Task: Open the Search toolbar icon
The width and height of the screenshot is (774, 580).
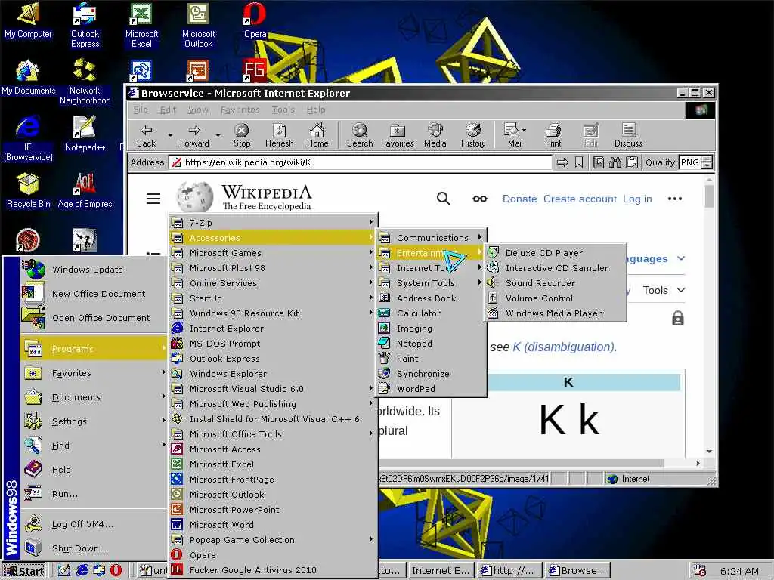Action: [360, 136]
